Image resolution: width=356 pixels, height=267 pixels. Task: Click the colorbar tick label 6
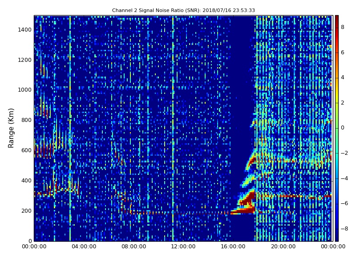coord(343,53)
